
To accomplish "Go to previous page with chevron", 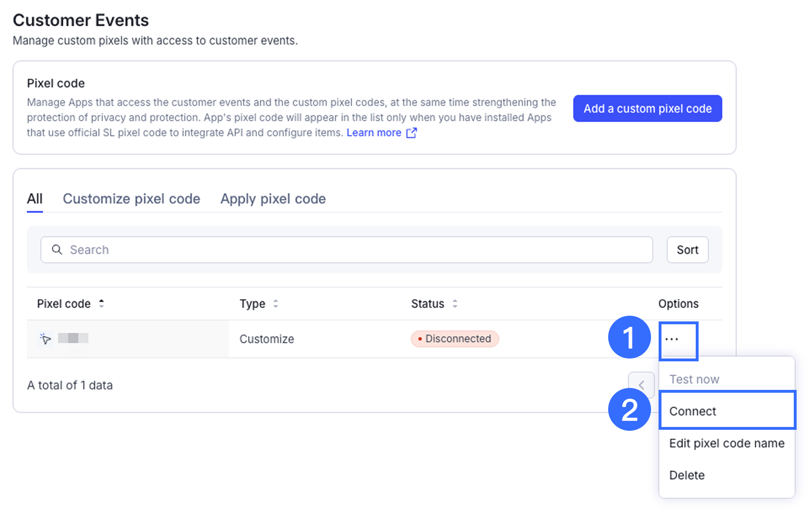I will (641, 385).
